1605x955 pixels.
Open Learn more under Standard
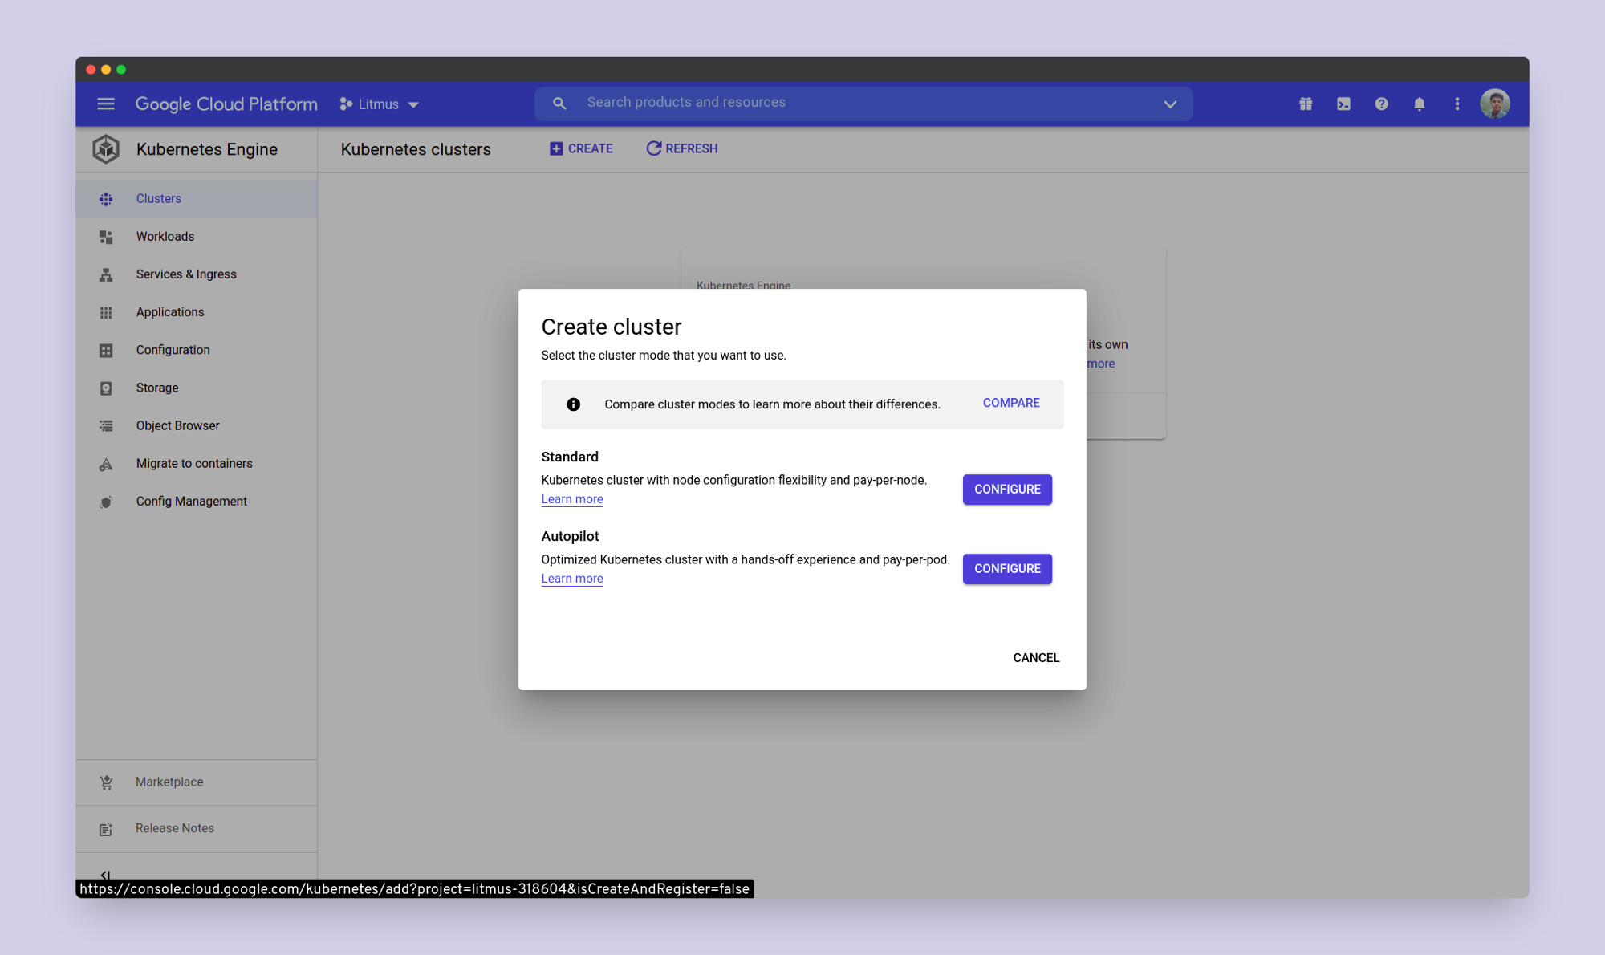tap(572, 499)
